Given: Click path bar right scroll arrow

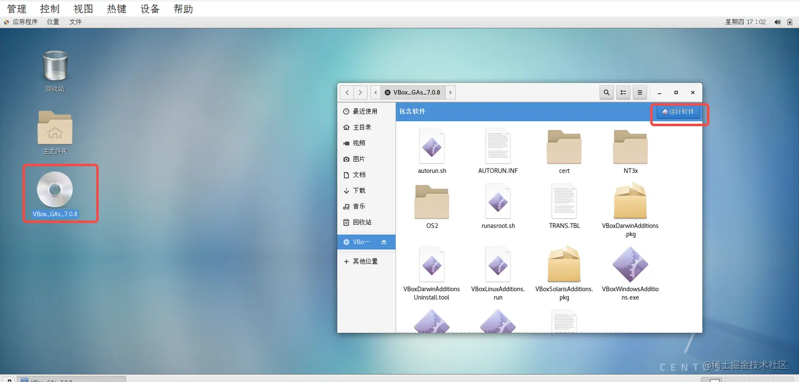Looking at the screenshot, I should click(450, 92).
